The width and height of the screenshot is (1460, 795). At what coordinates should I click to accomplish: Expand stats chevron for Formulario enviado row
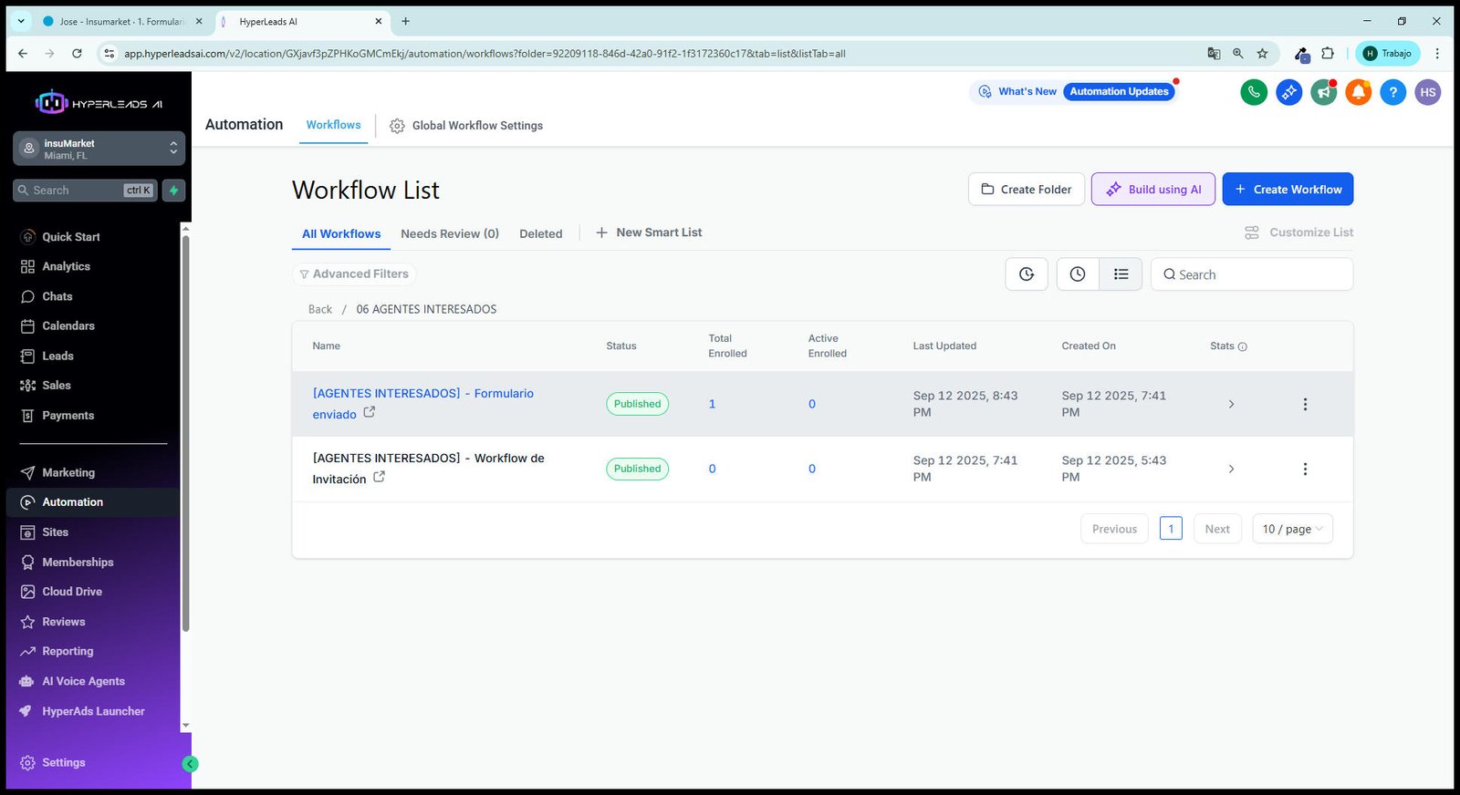(1231, 404)
